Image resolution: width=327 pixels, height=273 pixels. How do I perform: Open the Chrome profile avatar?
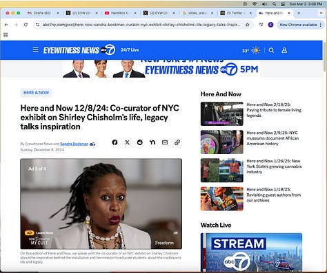coord(271,25)
